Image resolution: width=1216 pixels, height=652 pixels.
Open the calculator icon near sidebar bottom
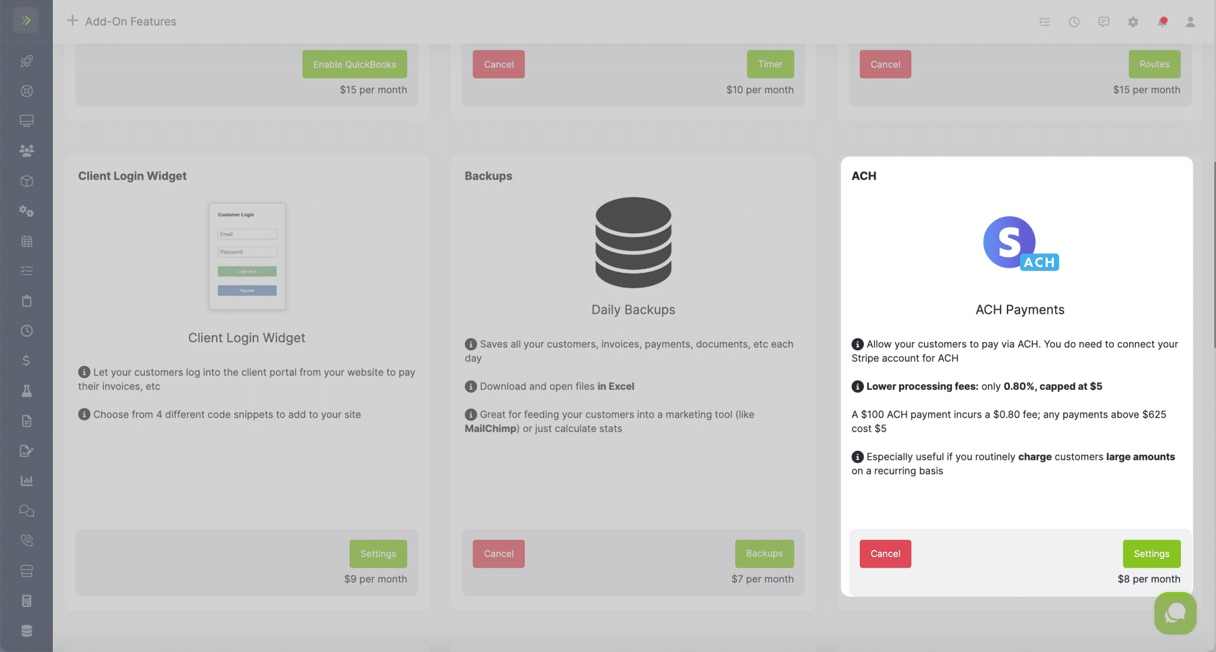click(x=26, y=600)
